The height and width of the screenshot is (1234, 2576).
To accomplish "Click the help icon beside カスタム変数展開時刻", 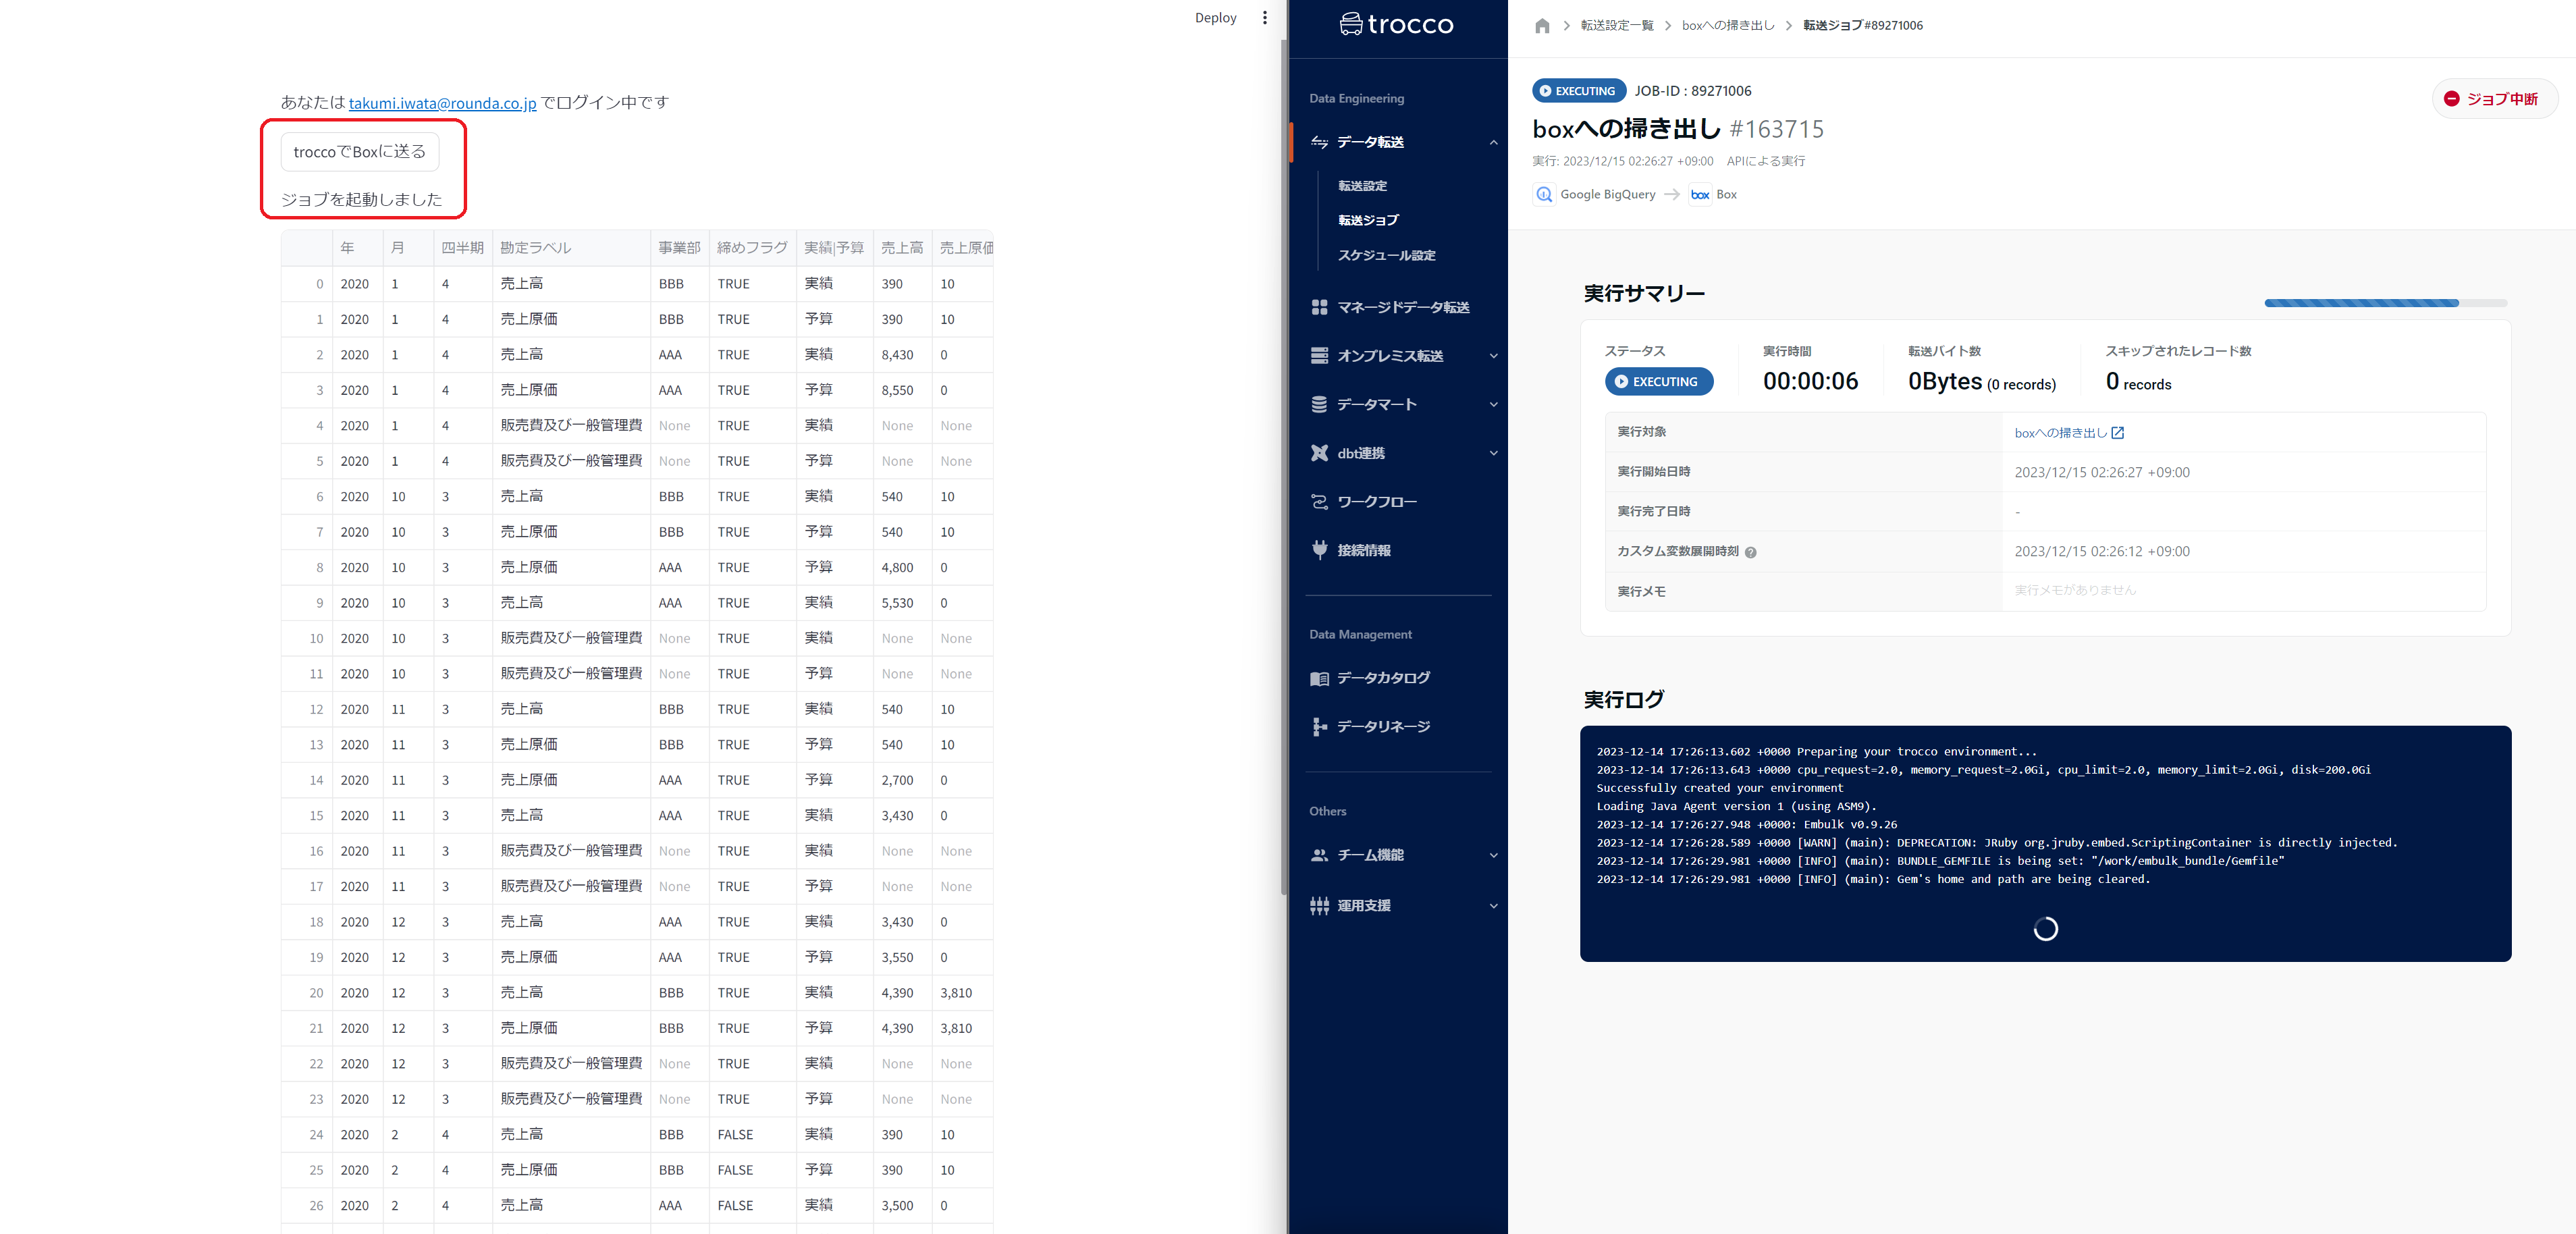I will tap(1750, 552).
